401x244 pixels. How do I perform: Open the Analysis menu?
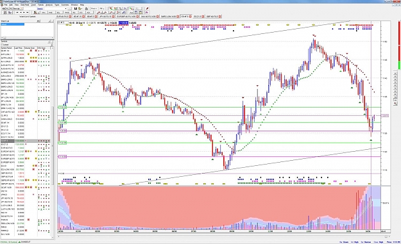pos(49,5)
